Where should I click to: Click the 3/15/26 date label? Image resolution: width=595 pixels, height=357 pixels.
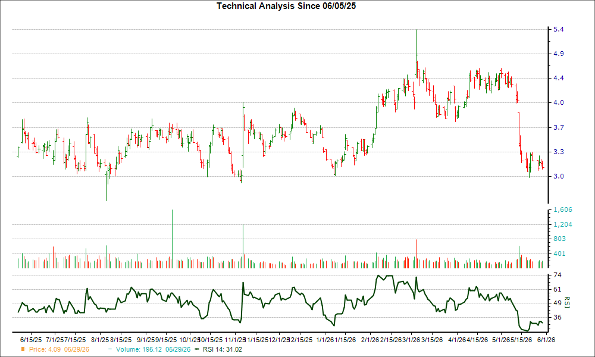point(432,340)
